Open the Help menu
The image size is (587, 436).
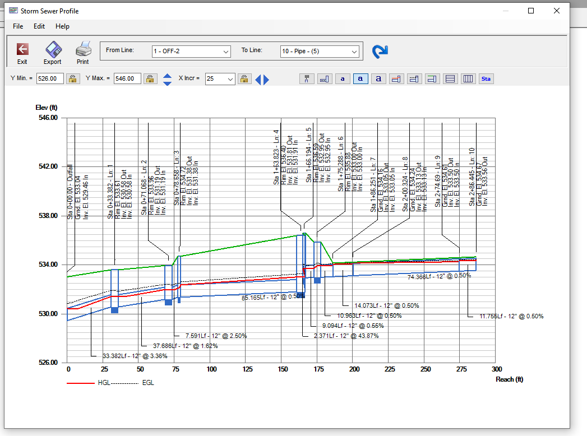click(x=62, y=26)
